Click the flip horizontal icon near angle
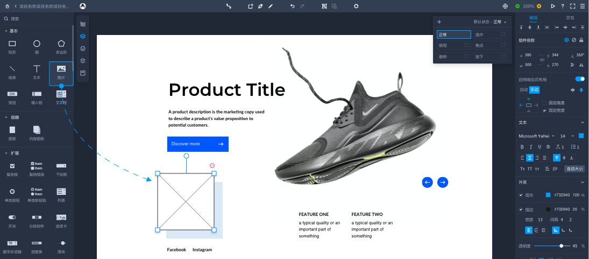The height and width of the screenshot is (259, 589). click(581, 65)
